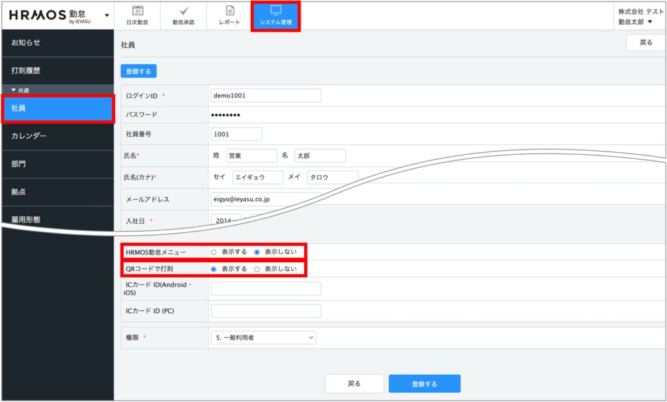Open 社員 in the sidebar

(57, 109)
